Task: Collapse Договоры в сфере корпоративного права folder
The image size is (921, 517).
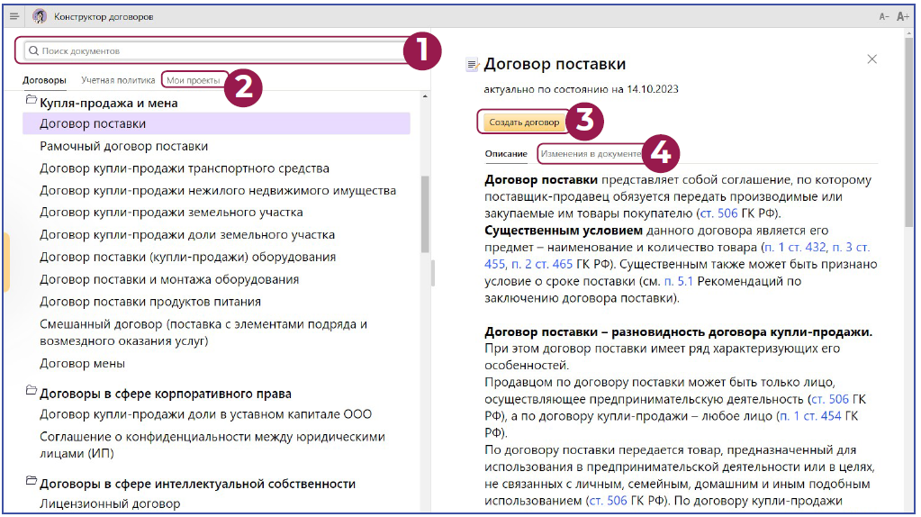Action: point(30,393)
